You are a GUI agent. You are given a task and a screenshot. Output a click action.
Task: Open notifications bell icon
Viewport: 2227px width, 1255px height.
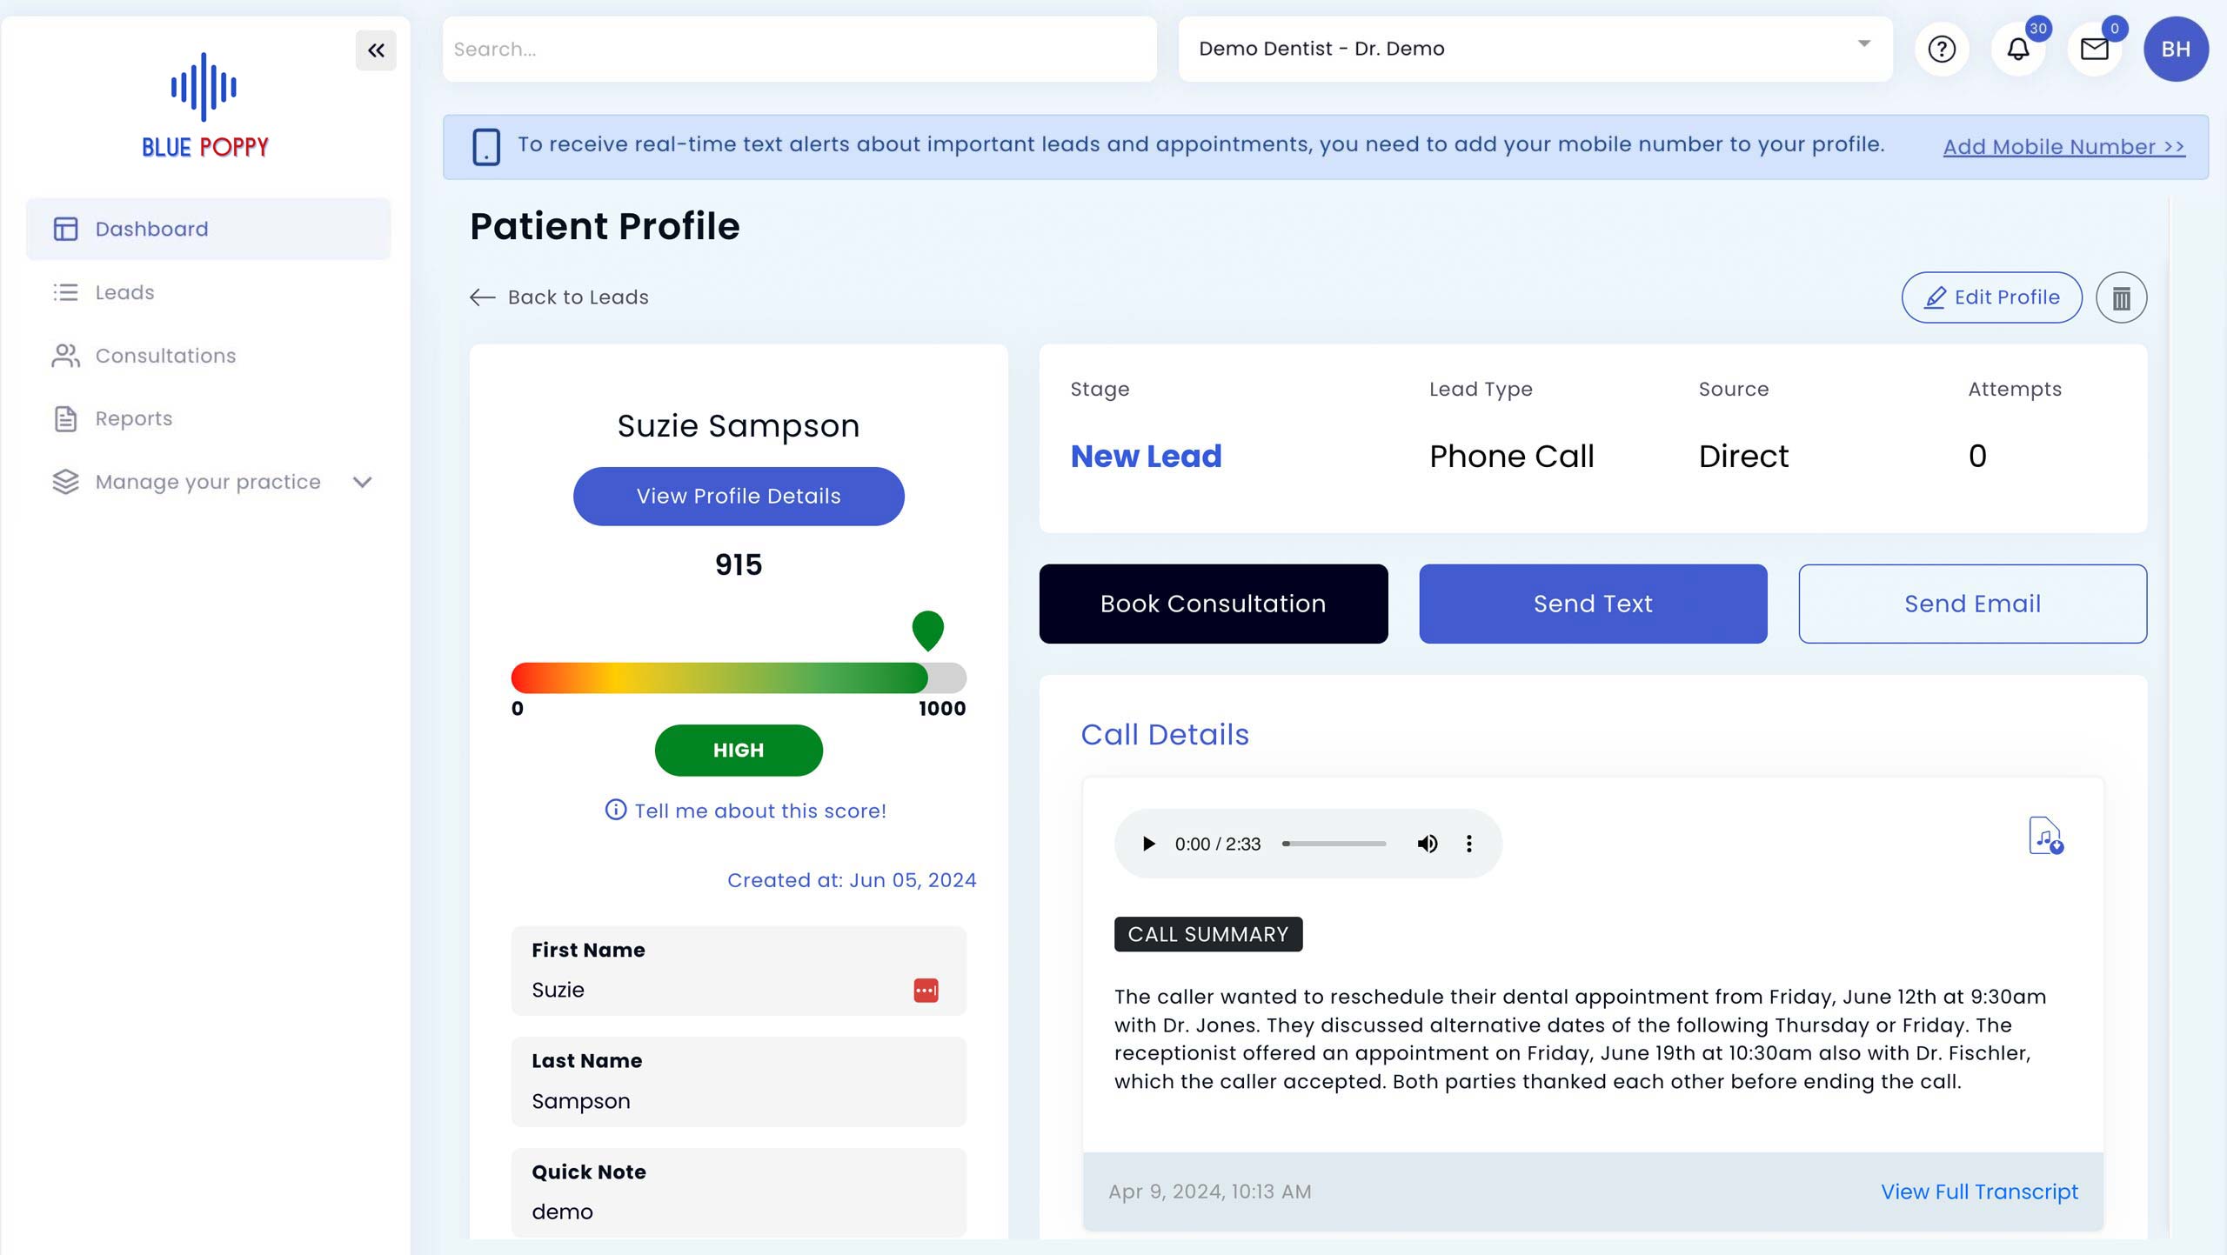(x=2018, y=50)
